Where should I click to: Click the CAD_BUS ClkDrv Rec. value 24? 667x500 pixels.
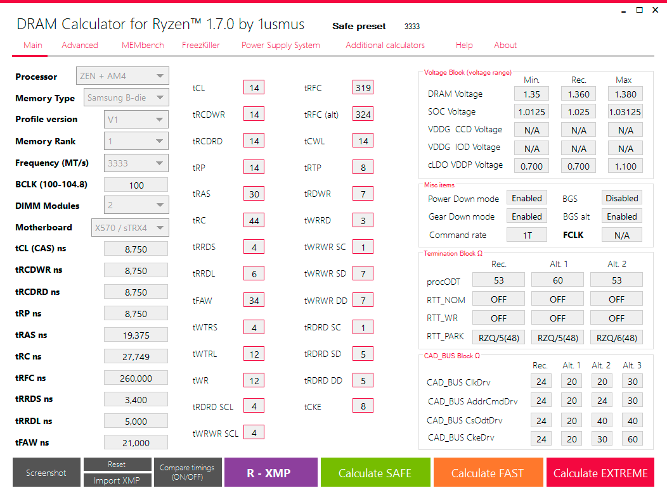click(x=541, y=382)
